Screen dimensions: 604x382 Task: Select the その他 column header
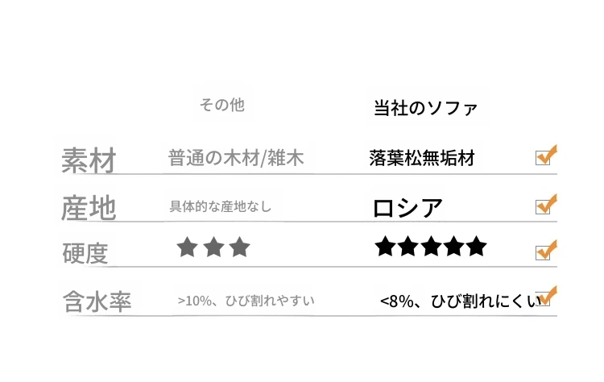pos(221,106)
